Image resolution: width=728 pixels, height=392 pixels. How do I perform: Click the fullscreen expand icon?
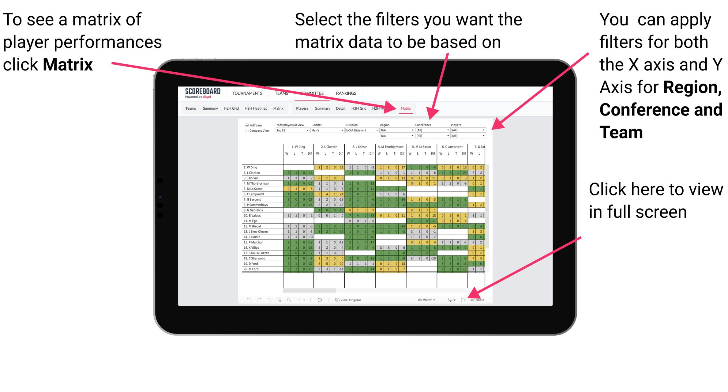[x=463, y=300]
